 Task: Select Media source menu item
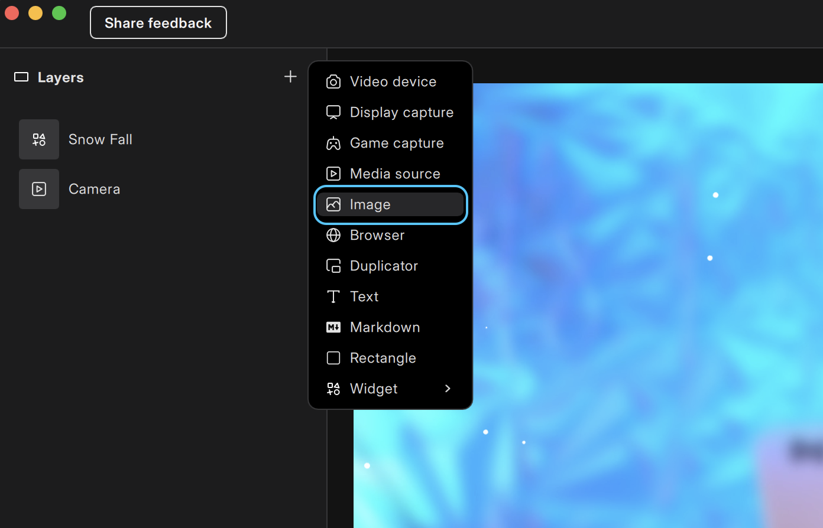click(x=395, y=174)
